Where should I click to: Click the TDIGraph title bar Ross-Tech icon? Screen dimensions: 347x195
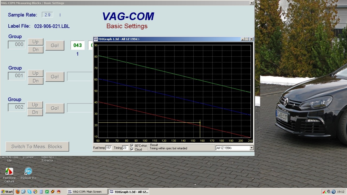click(x=95, y=39)
